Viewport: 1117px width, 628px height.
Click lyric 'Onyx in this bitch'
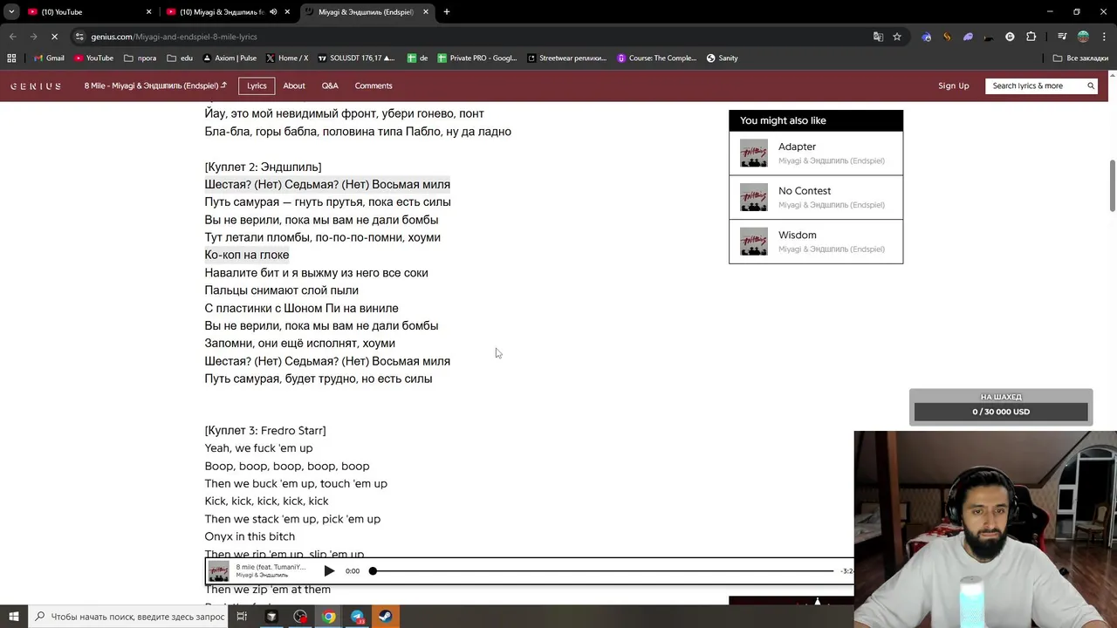pyautogui.click(x=250, y=536)
